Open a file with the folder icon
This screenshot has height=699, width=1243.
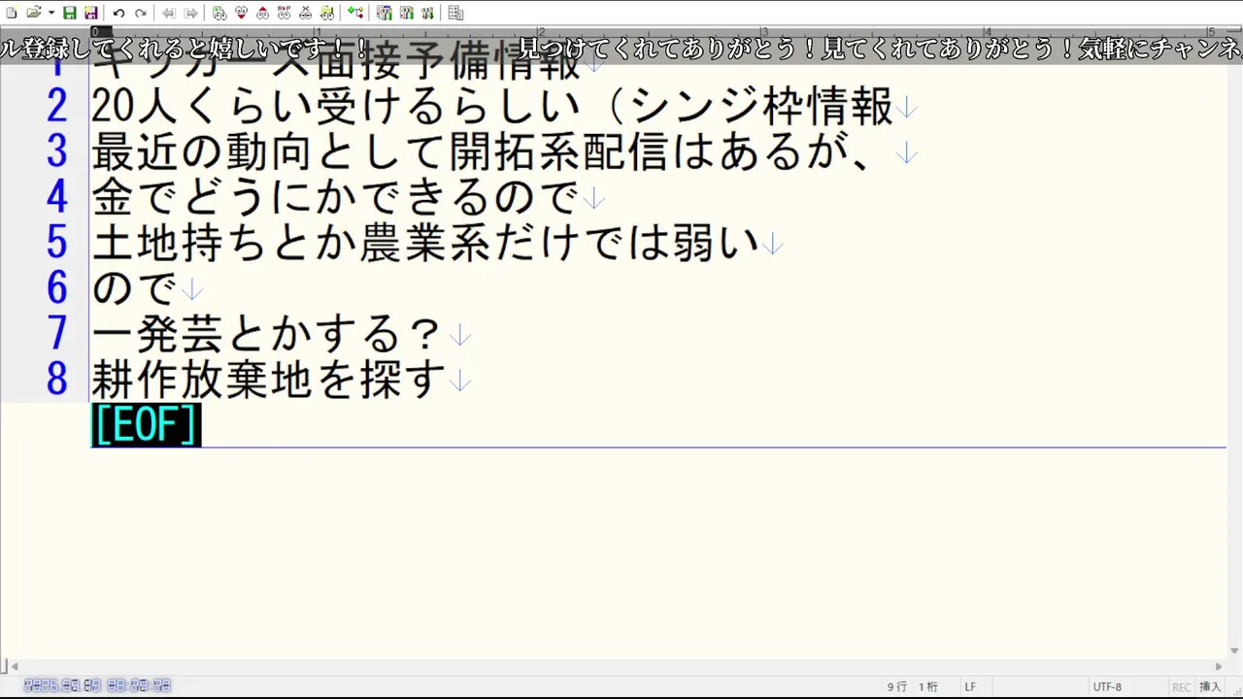pos(33,13)
